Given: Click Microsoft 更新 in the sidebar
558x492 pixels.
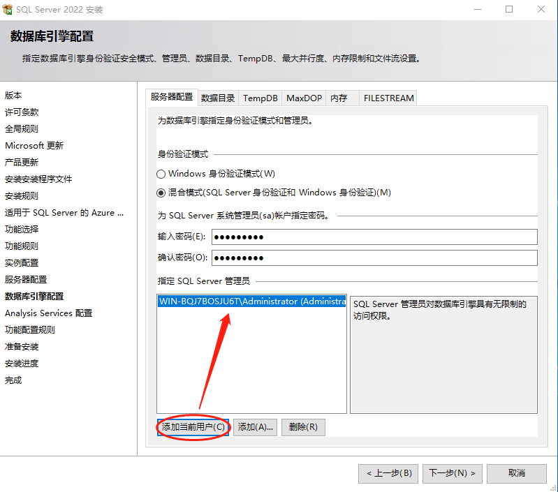Looking at the screenshot, I should click(34, 146).
